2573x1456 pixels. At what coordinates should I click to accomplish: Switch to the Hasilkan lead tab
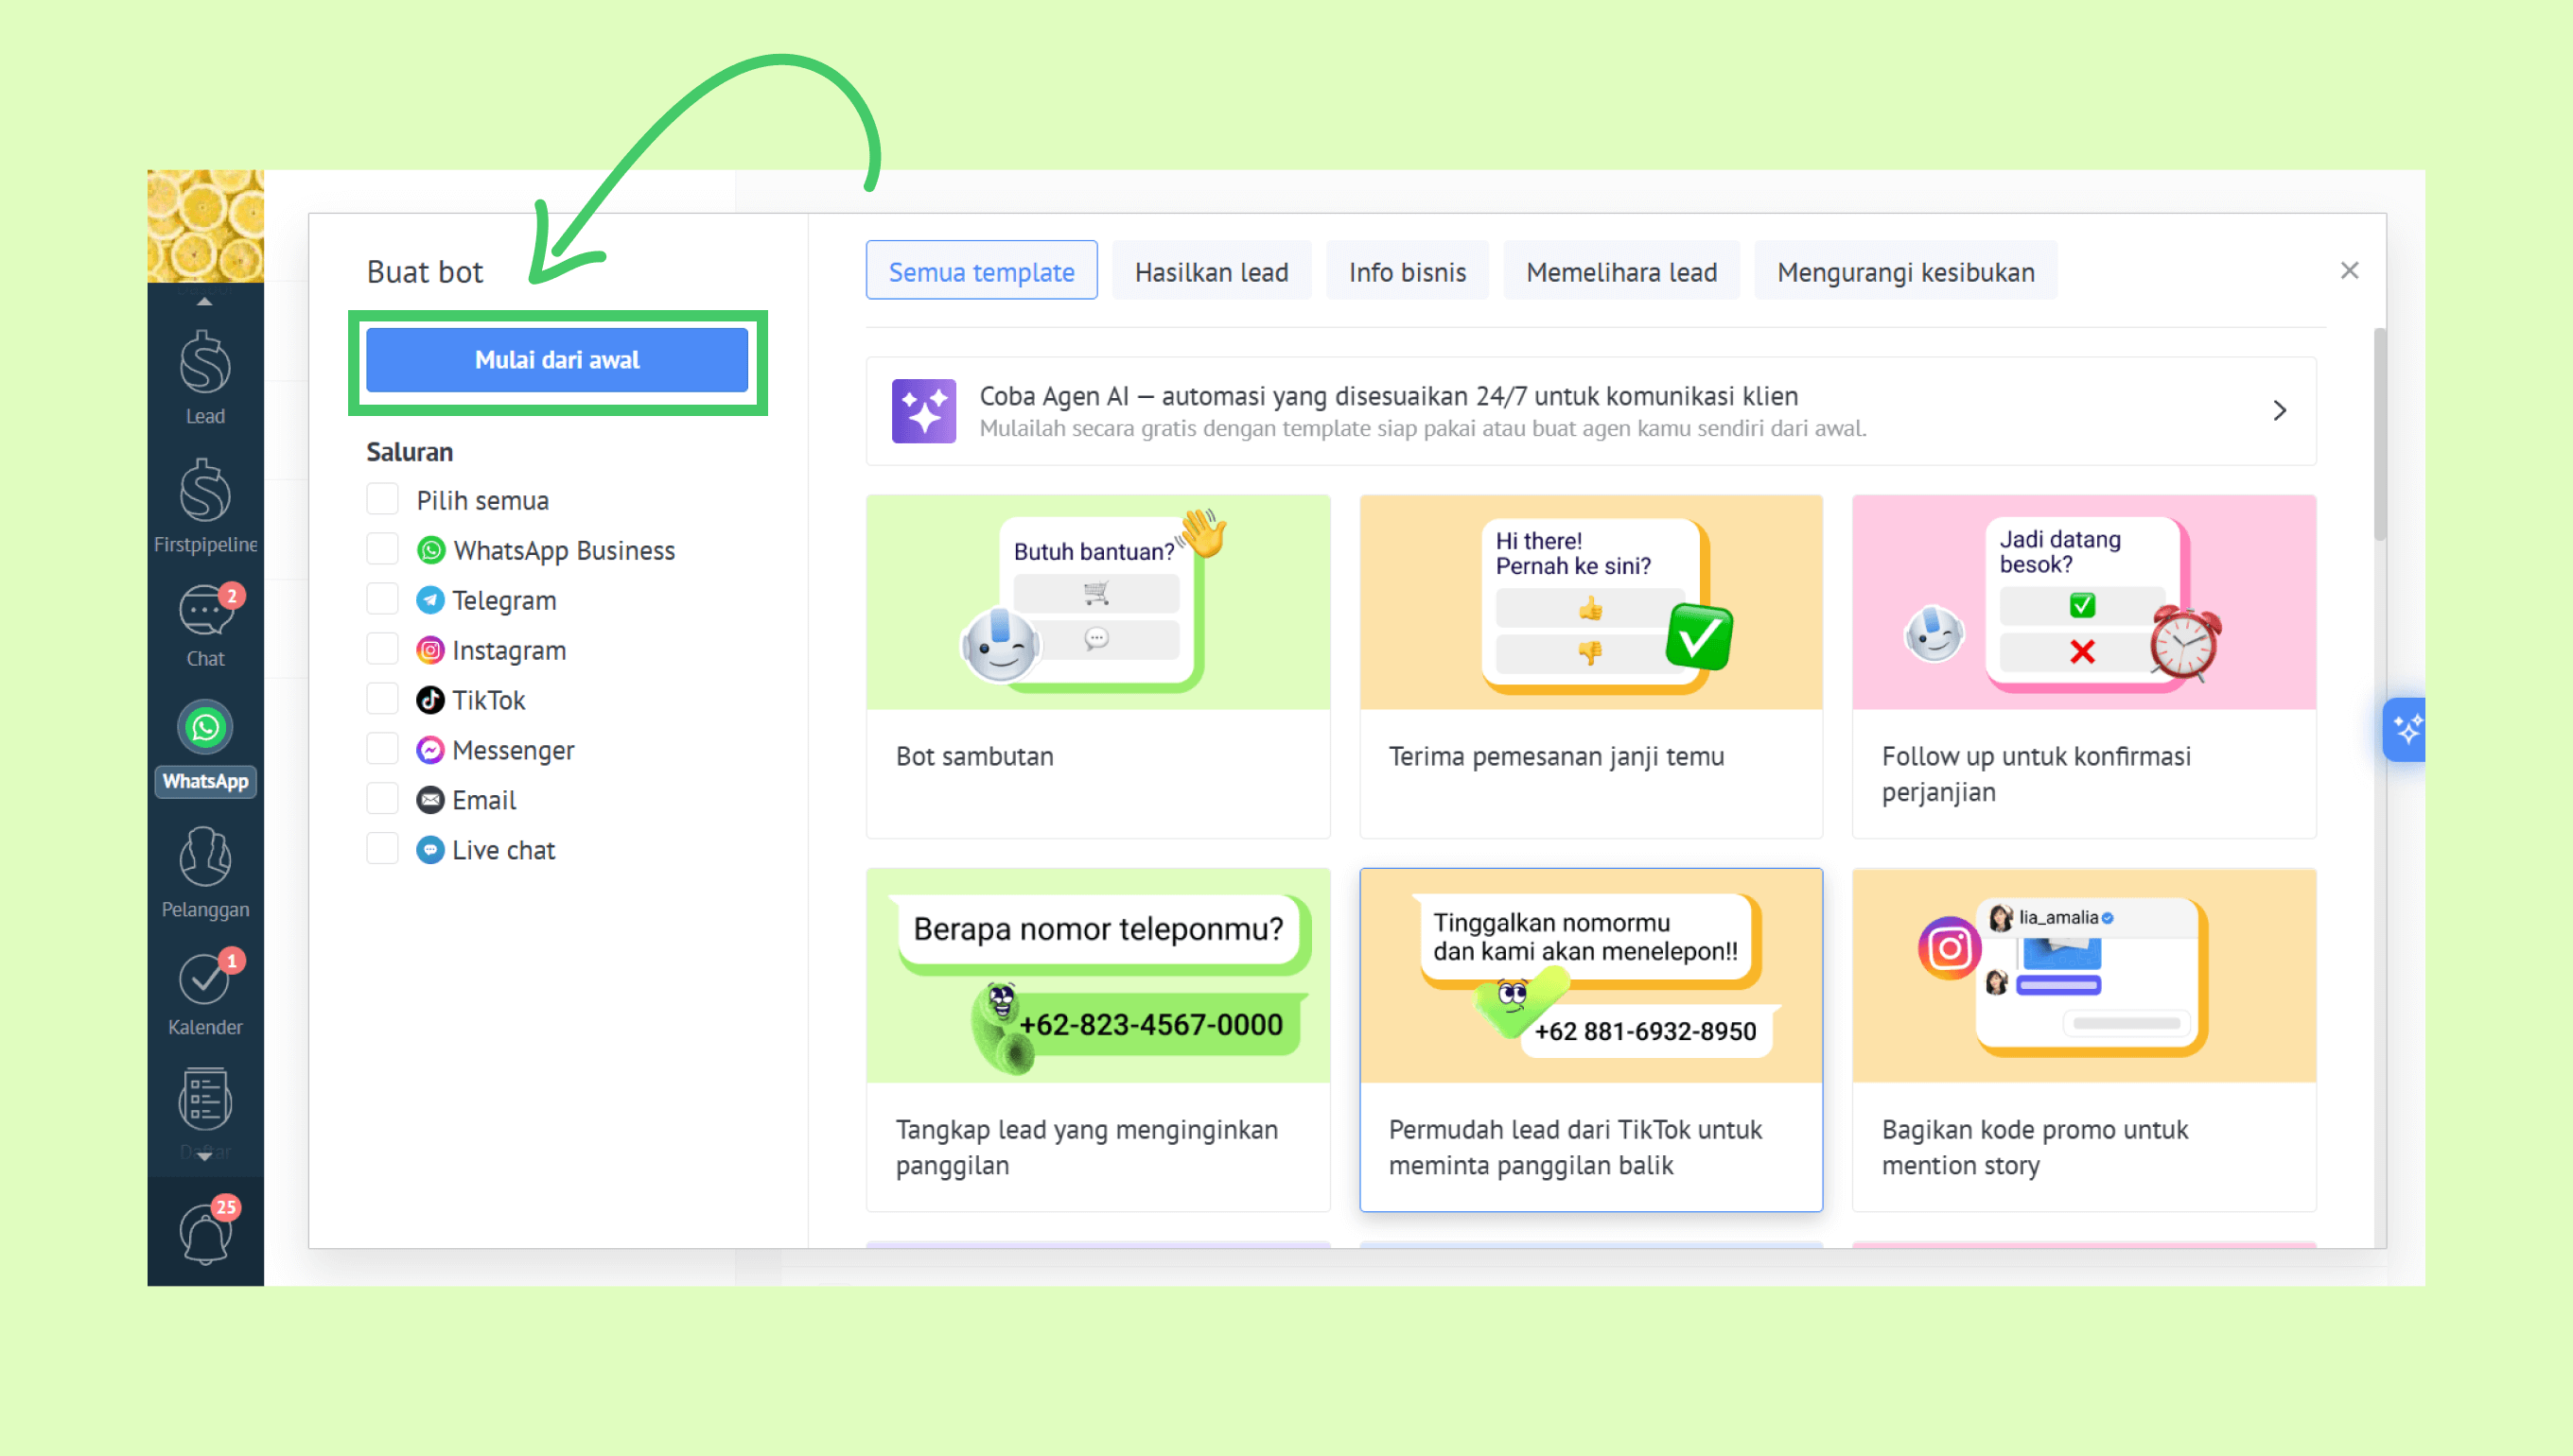click(x=1211, y=272)
